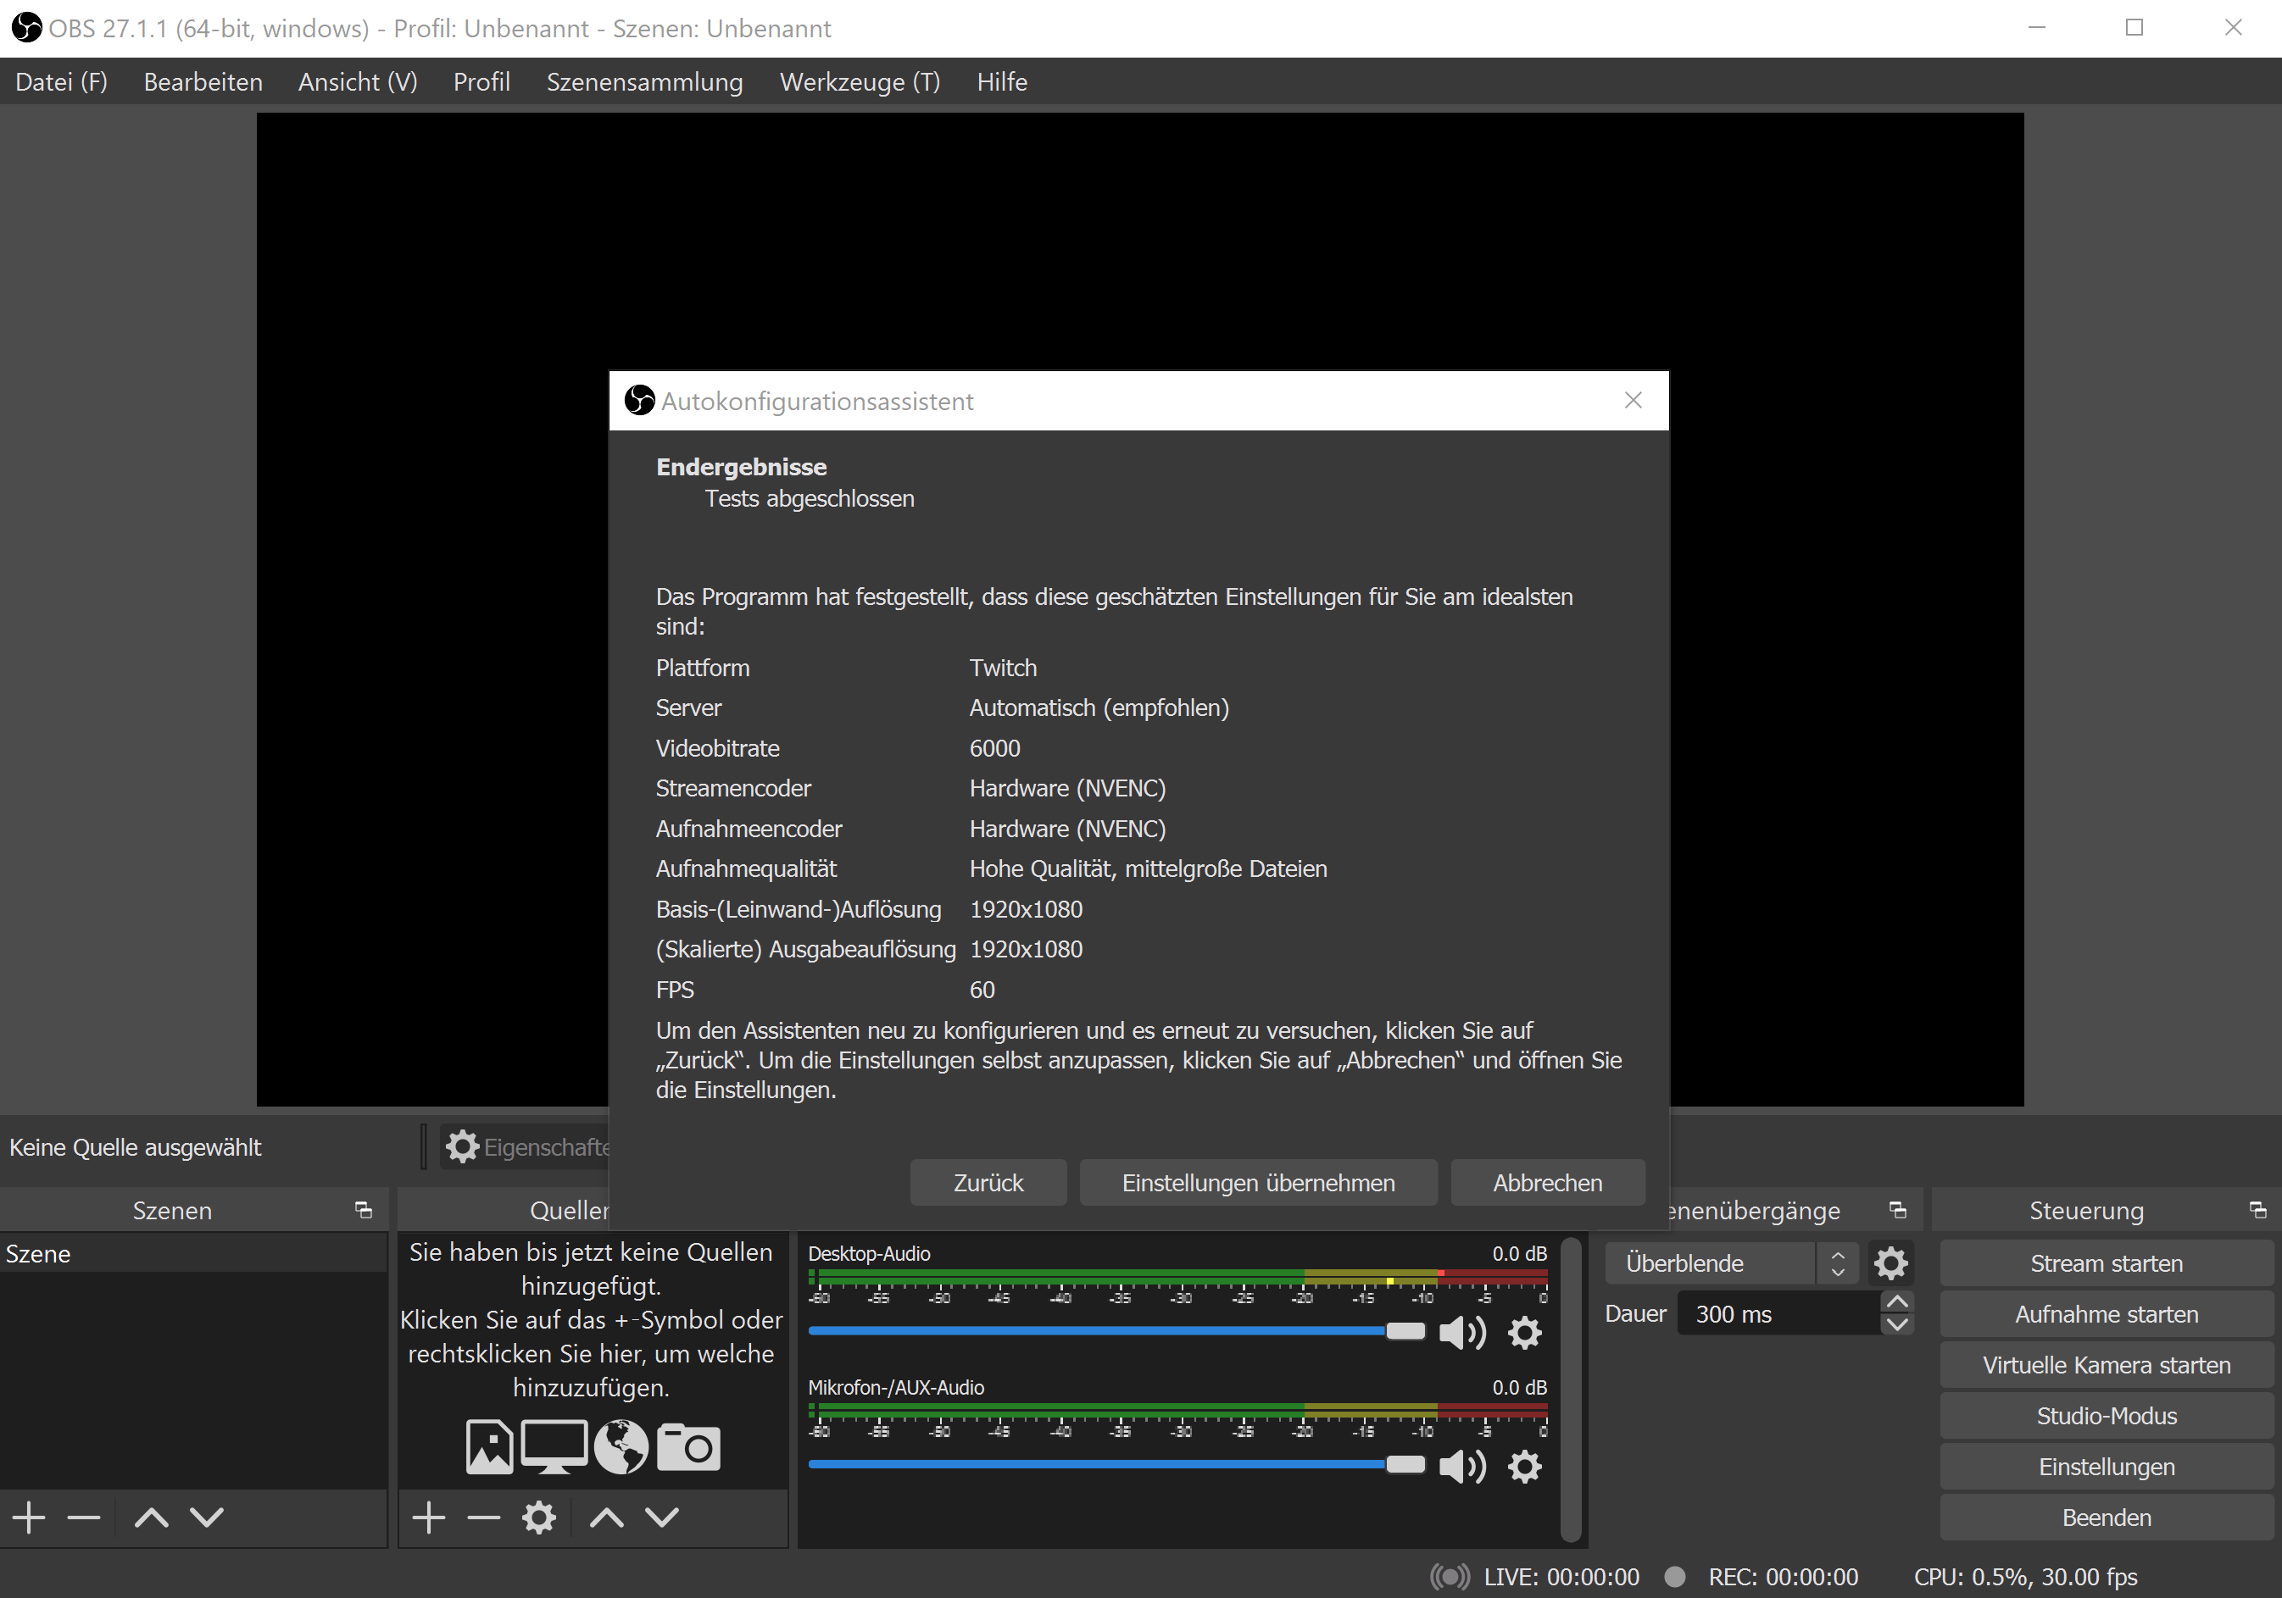This screenshot has height=1598, width=2282.
Task: Open the Hilfe menu
Action: [x=1001, y=81]
